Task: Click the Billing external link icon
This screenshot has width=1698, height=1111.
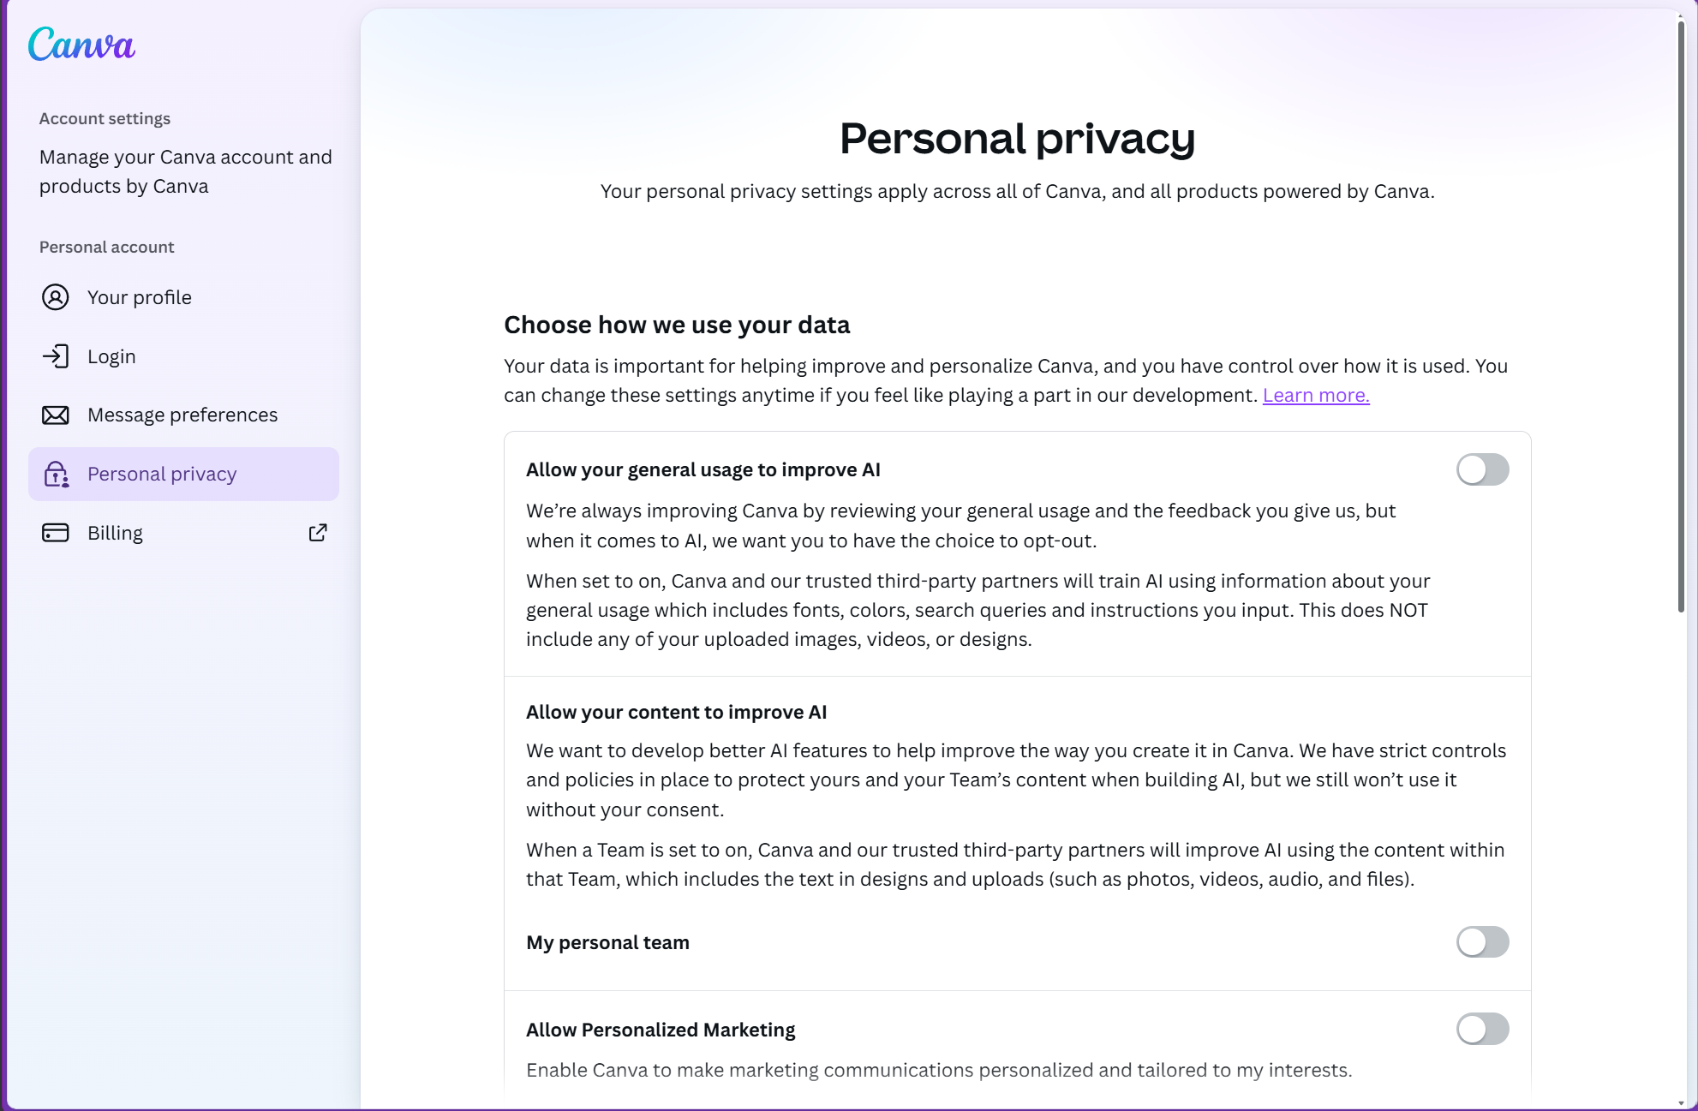Action: pos(318,533)
